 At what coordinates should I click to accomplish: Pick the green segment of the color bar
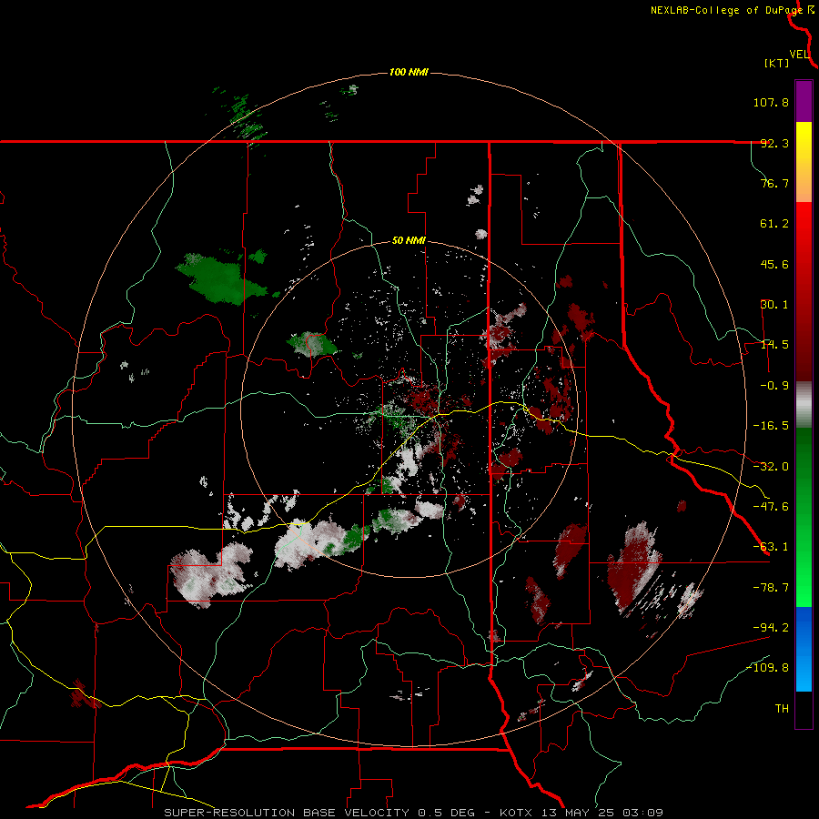[x=804, y=517]
